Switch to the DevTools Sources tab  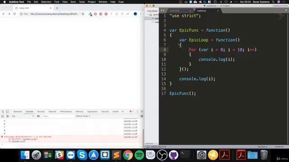point(41,112)
